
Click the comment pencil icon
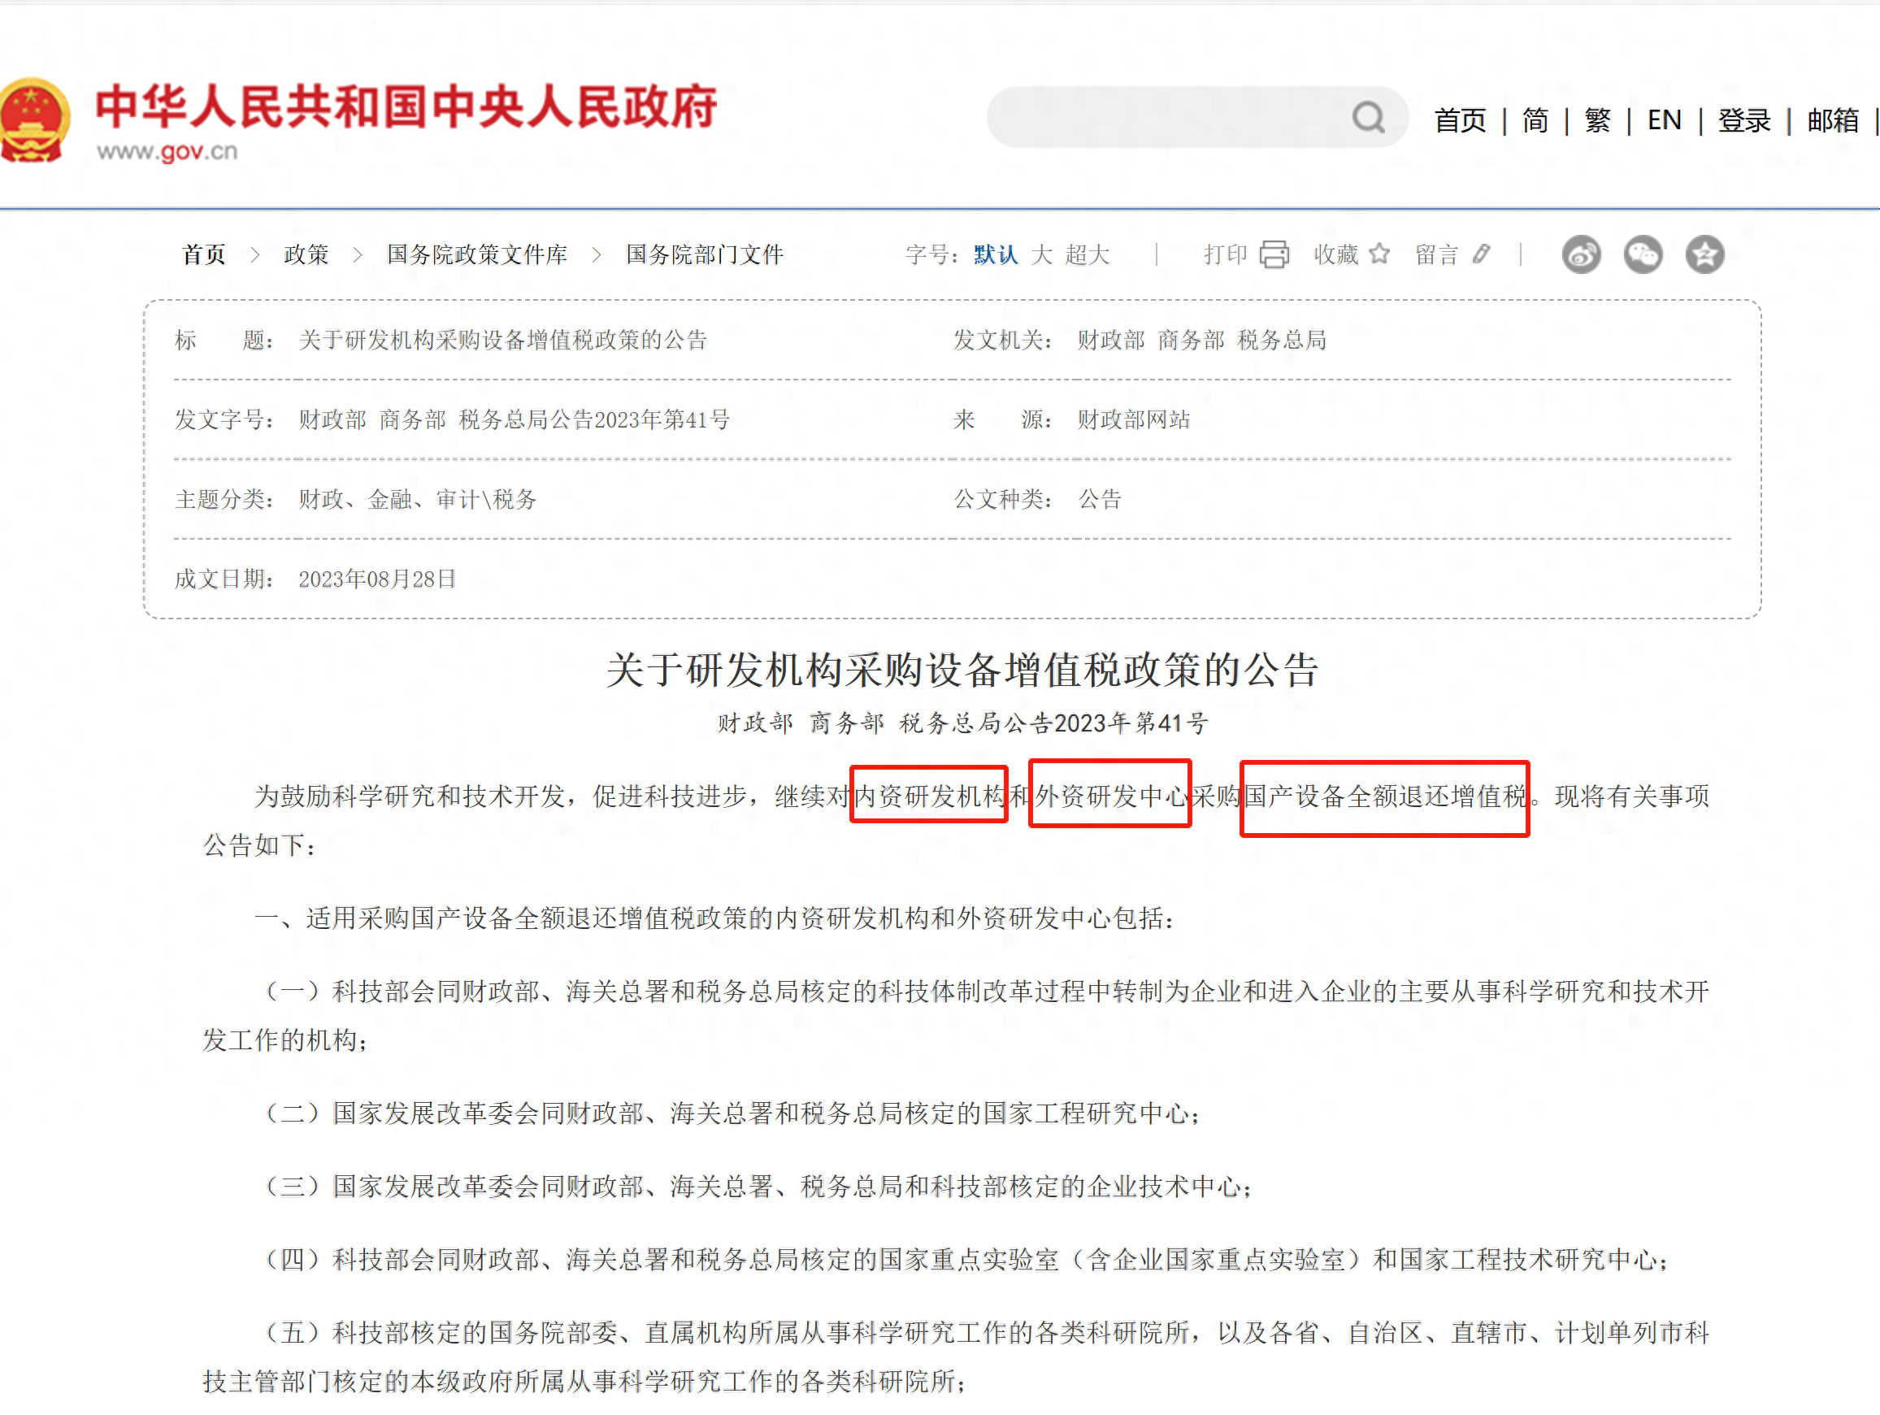(x=1482, y=254)
